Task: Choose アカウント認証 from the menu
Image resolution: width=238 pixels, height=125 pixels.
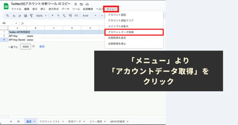Action: pyautogui.click(x=134, y=15)
